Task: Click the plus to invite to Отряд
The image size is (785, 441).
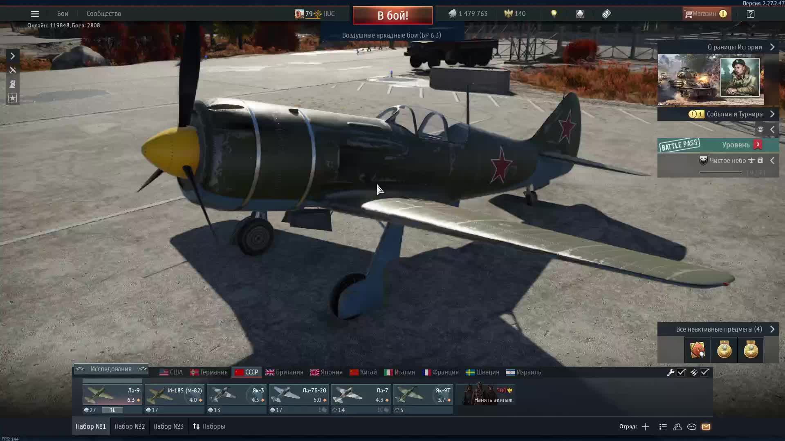Action: (x=646, y=427)
